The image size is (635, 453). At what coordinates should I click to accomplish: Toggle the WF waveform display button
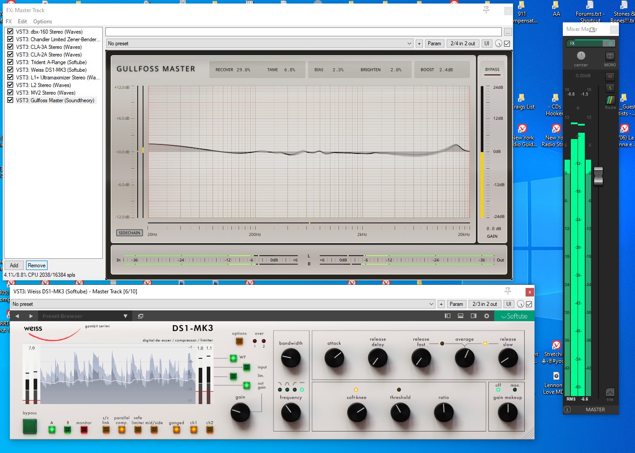click(233, 358)
